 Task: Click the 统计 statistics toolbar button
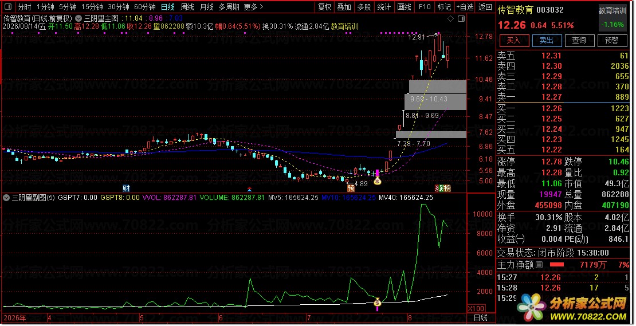384,7
